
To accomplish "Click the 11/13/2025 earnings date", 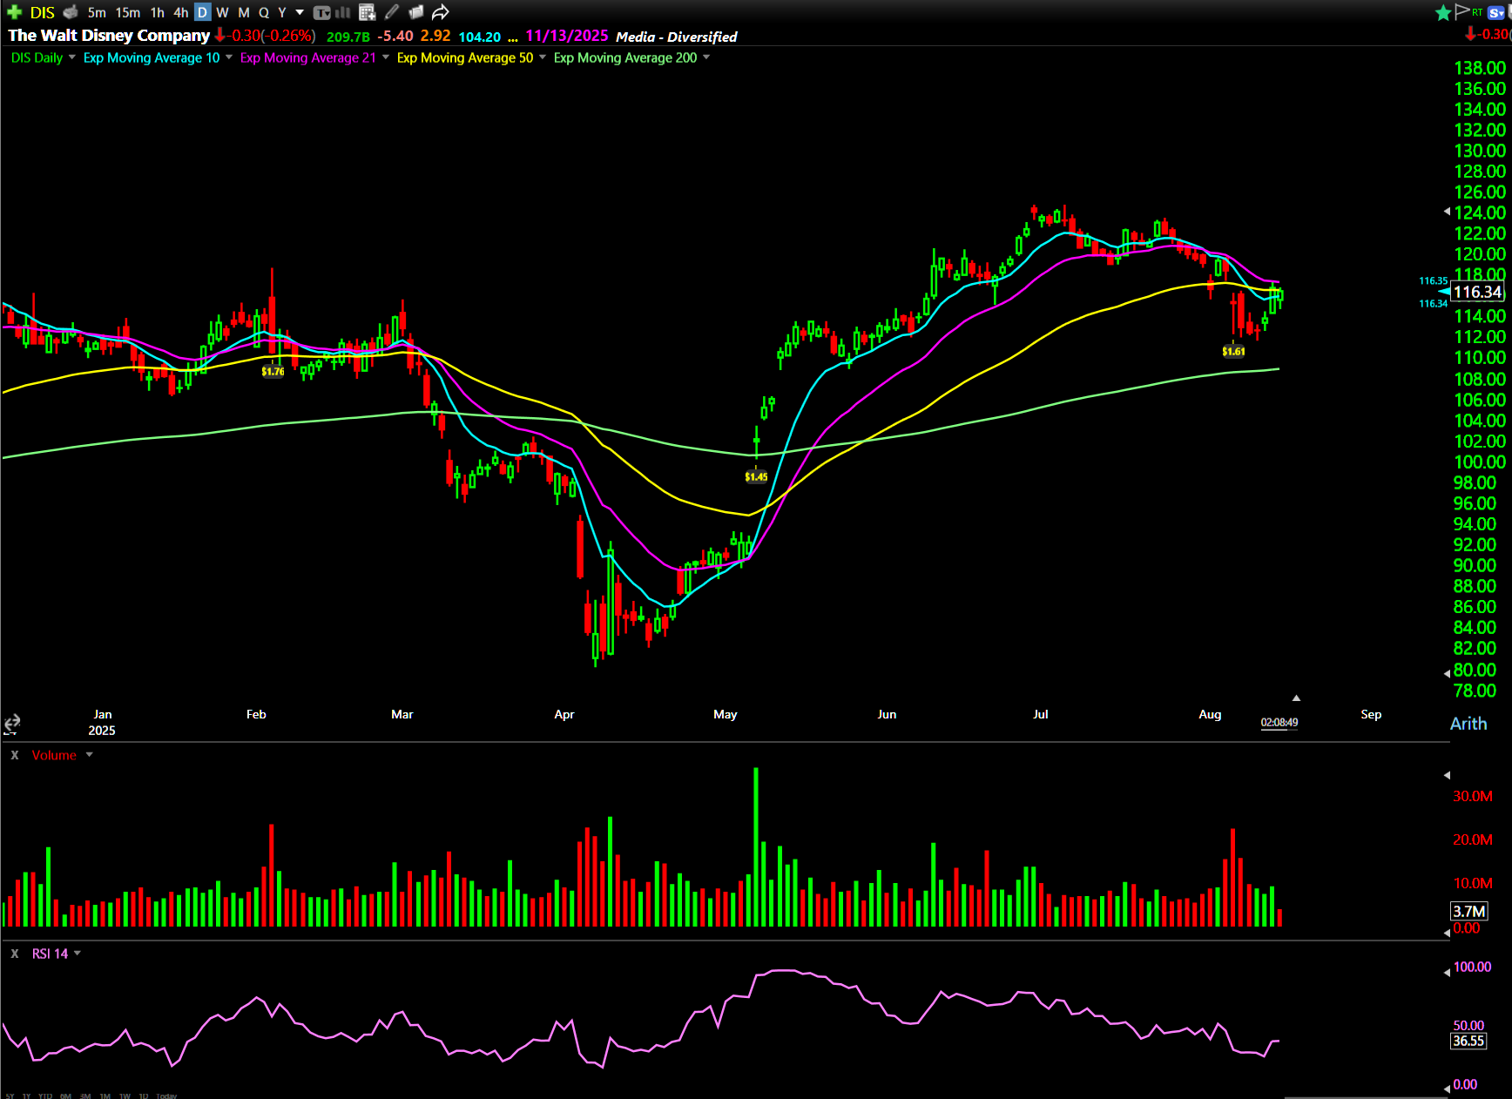I will coord(567,36).
